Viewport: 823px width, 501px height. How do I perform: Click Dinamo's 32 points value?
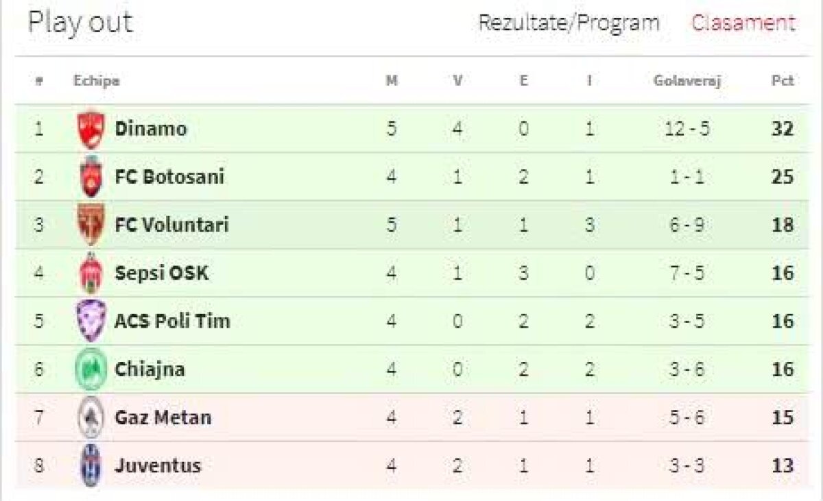tap(782, 129)
